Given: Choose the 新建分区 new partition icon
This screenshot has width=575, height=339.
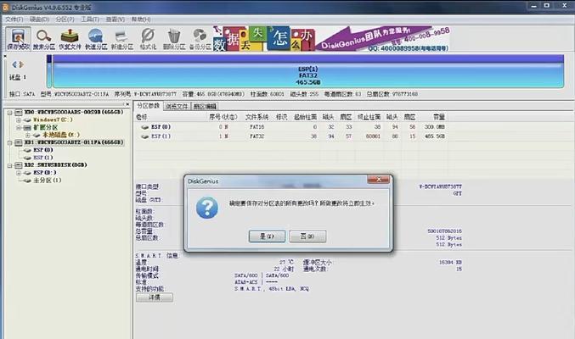Looking at the screenshot, I should 121,39.
